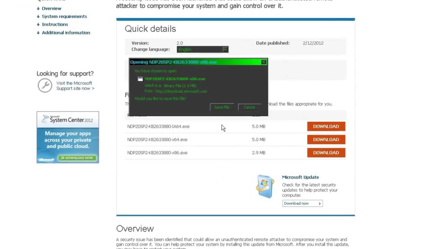Viewport: 443px width, 249px height.
Task: Cancel the file download dialog
Action: click(249, 107)
